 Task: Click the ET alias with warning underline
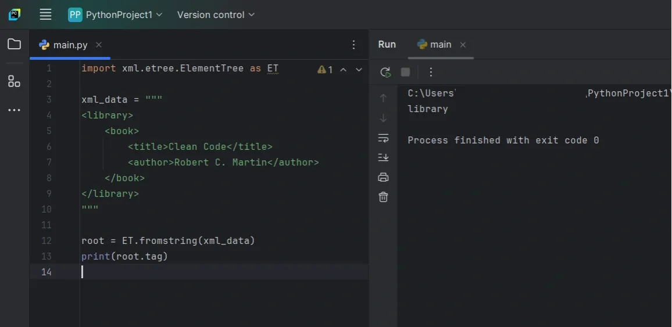coord(273,69)
